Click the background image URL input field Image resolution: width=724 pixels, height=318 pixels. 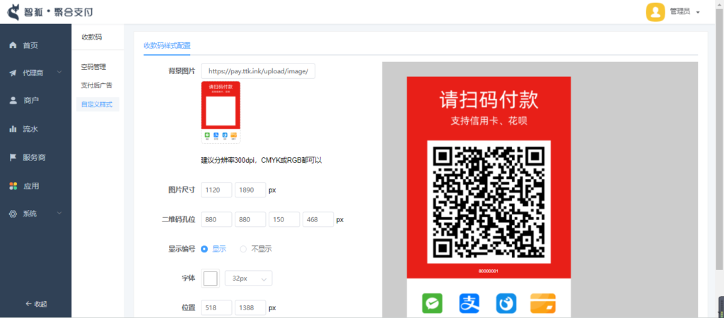[258, 71]
